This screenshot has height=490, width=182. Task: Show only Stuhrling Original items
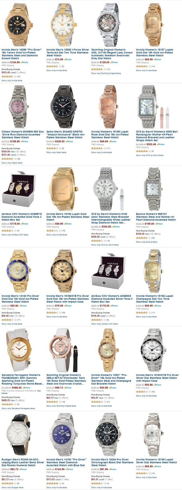click(x=106, y=73)
